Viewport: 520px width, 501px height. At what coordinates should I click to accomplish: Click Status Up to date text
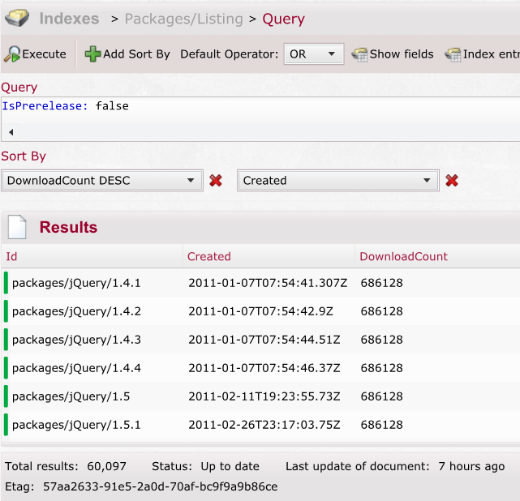[x=230, y=466]
